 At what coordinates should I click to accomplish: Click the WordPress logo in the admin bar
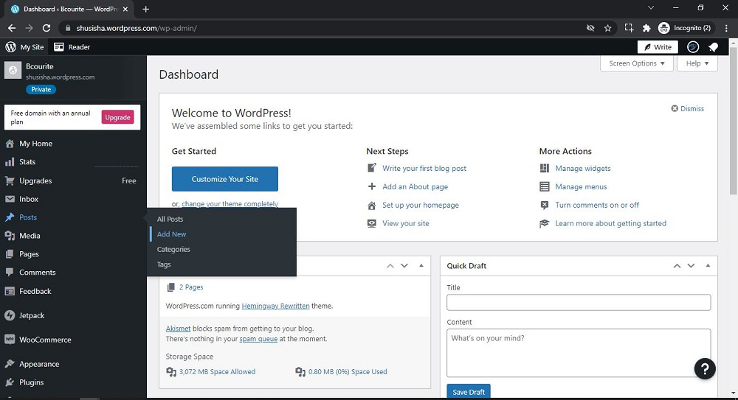[x=10, y=47]
